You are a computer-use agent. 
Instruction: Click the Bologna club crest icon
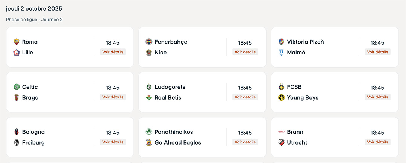16,132
